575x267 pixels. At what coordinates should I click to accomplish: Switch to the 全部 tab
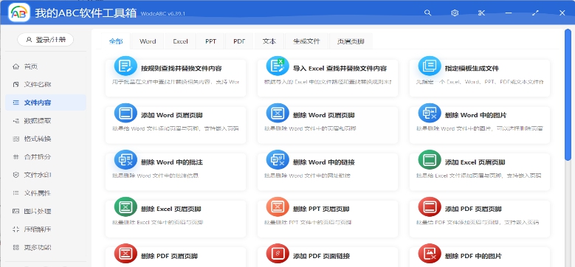pyautogui.click(x=115, y=41)
